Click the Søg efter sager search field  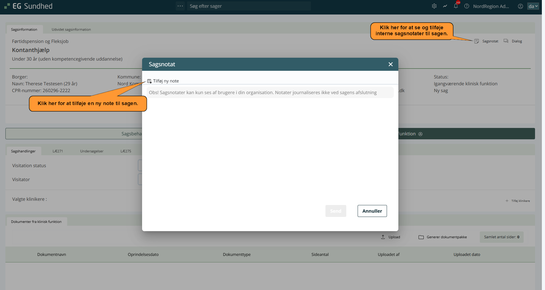tap(249, 6)
